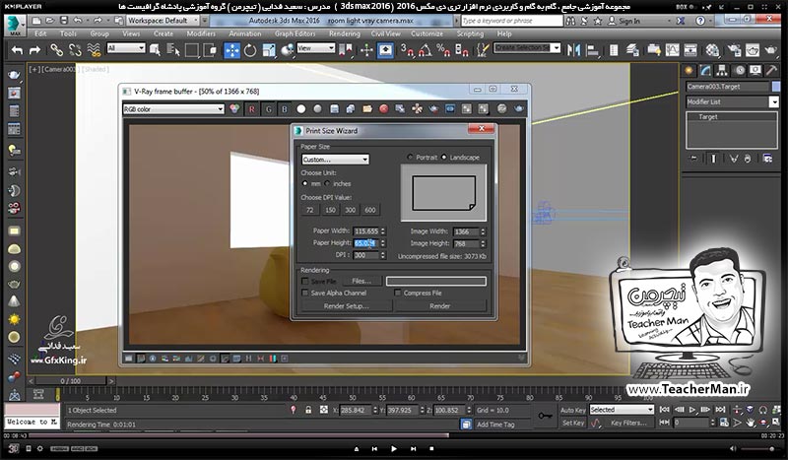This screenshot has height=460, width=788.
Task: Open the Hierarchy panel tab icon
Action: pyautogui.click(x=722, y=70)
